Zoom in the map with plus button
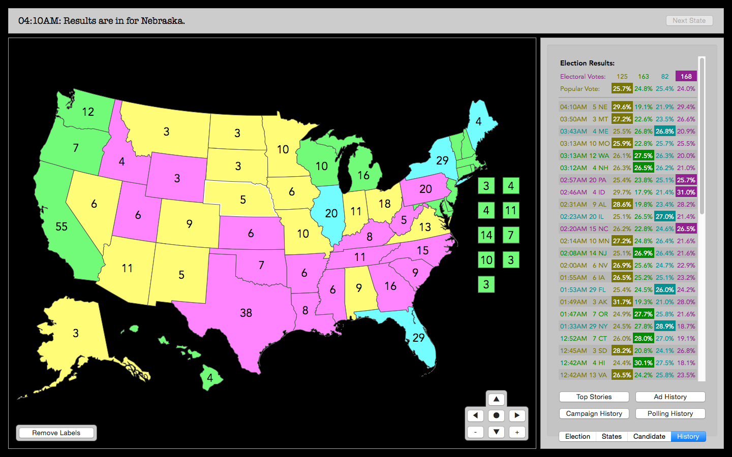 pos(517,432)
